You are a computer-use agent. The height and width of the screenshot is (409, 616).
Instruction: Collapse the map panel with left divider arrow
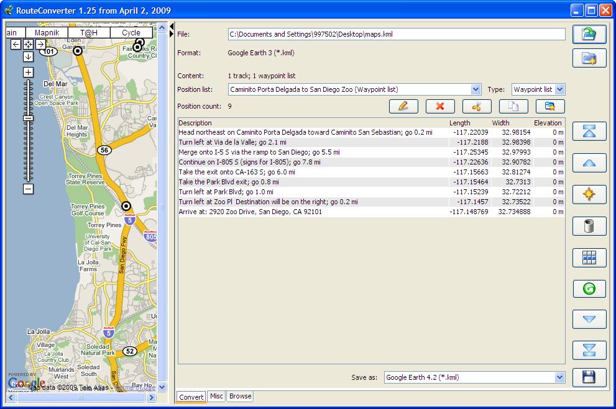pyautogui.click(x=172, y=27)
